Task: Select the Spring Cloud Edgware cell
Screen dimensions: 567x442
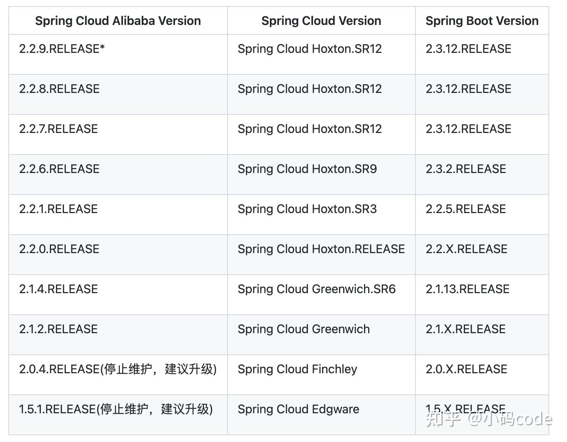Action: pos(298,409)
